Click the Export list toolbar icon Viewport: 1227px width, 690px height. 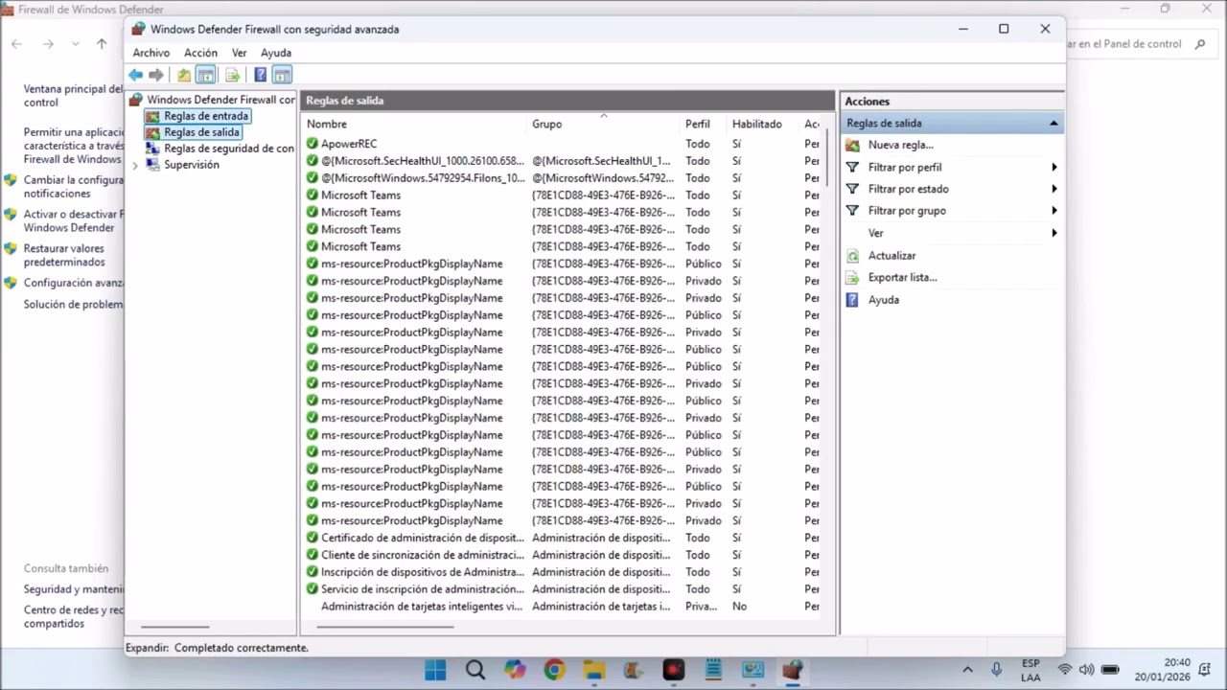tap(232, 75)
